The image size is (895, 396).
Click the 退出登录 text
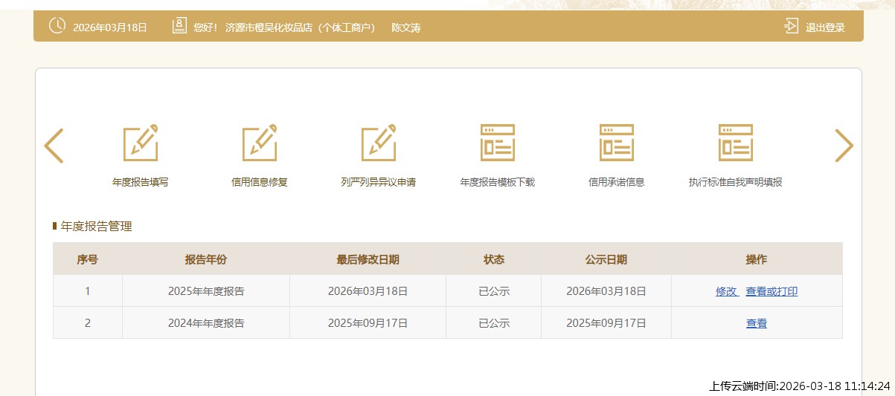[825, 27]
